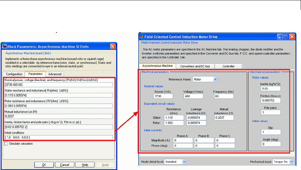301x170 pixels.
Task: Click the OK button
Action: tap(44, 165)
